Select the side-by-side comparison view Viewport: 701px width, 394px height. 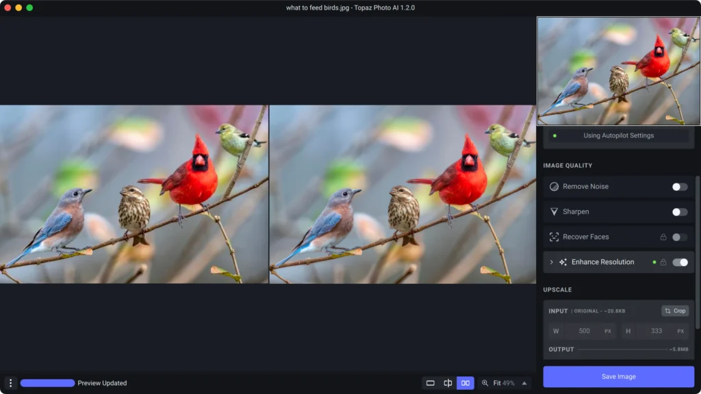tap(466, 383)
